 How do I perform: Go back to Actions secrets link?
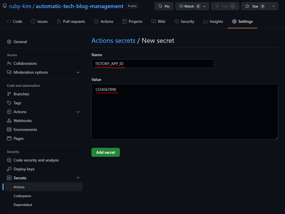tap(113, 41)
